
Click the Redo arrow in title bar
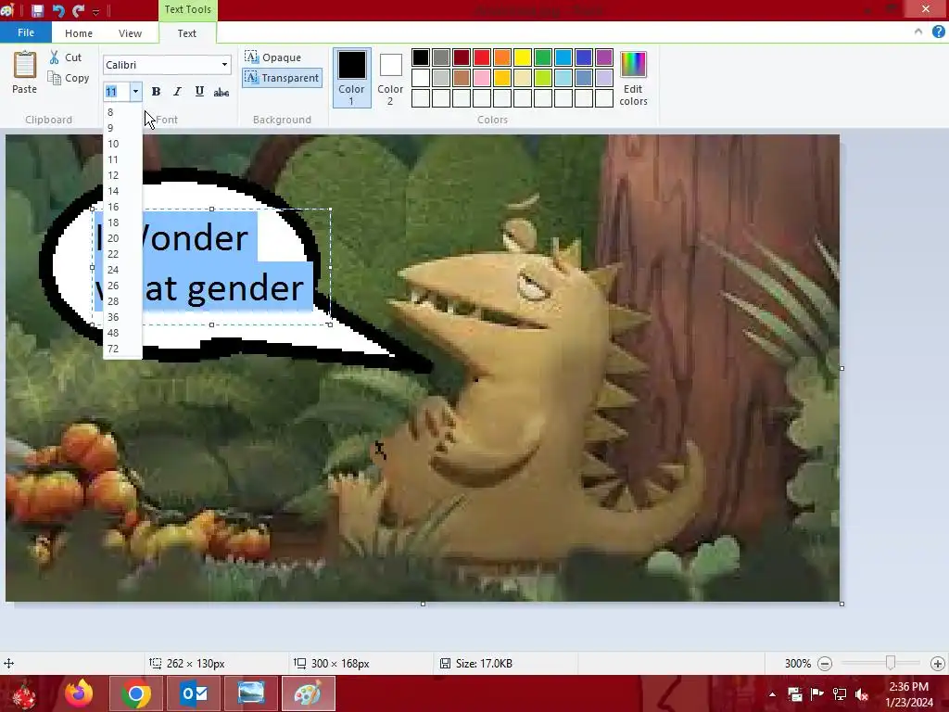pos(78,10)
